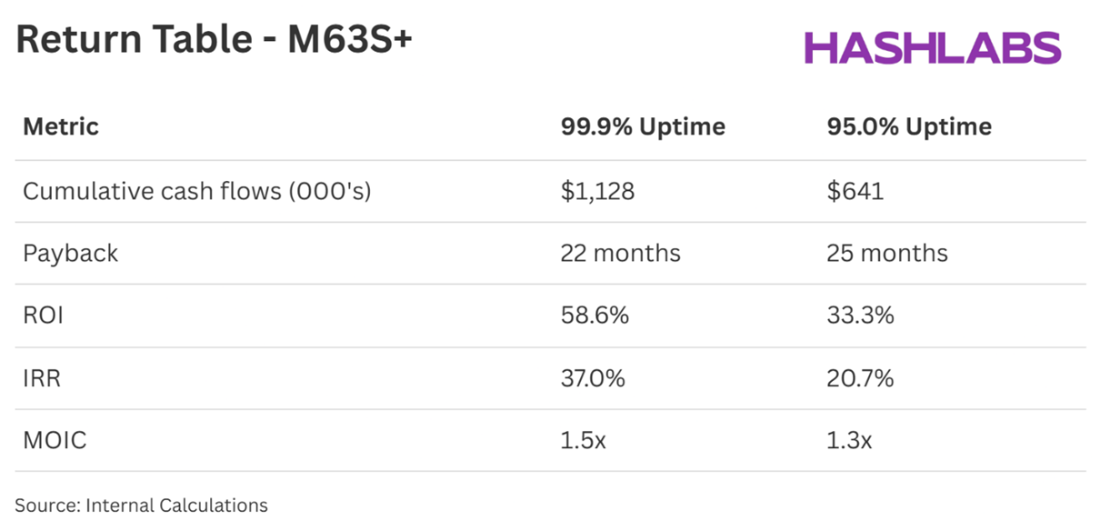
Task: Select the Payback row label
Action: (x=71, y=253)
